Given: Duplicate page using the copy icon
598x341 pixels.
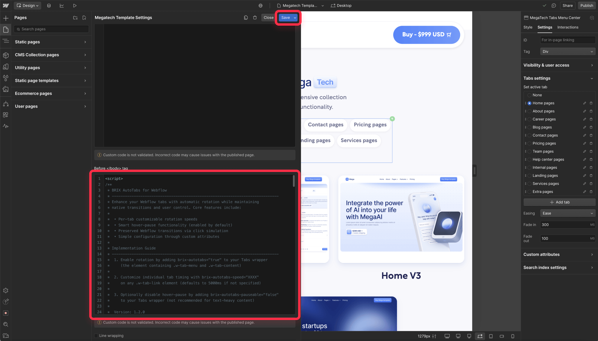Looking at the screenshot, I should [246, 17].
